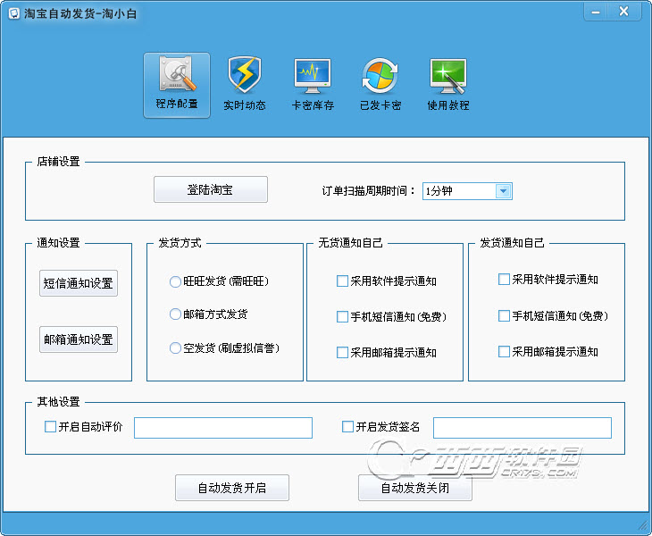The width and height of the screenshot is (652, 536).
Task: Click the 程序配置 tab label
Action: (177, 104)
